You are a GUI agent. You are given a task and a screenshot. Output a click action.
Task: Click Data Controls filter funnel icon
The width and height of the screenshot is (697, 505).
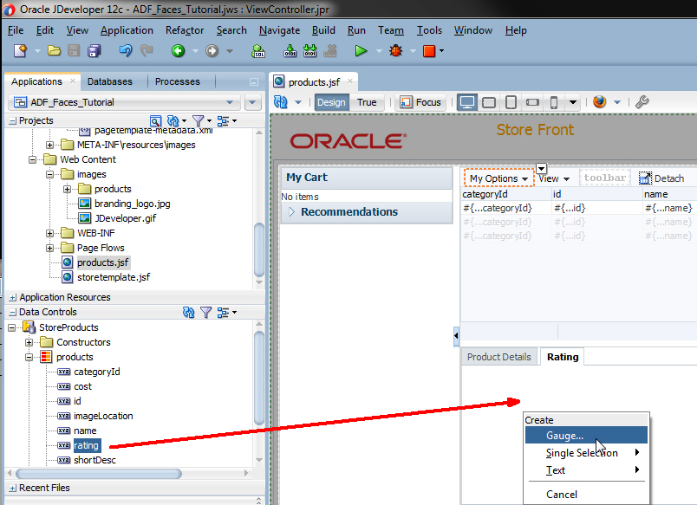pos(205,313)
